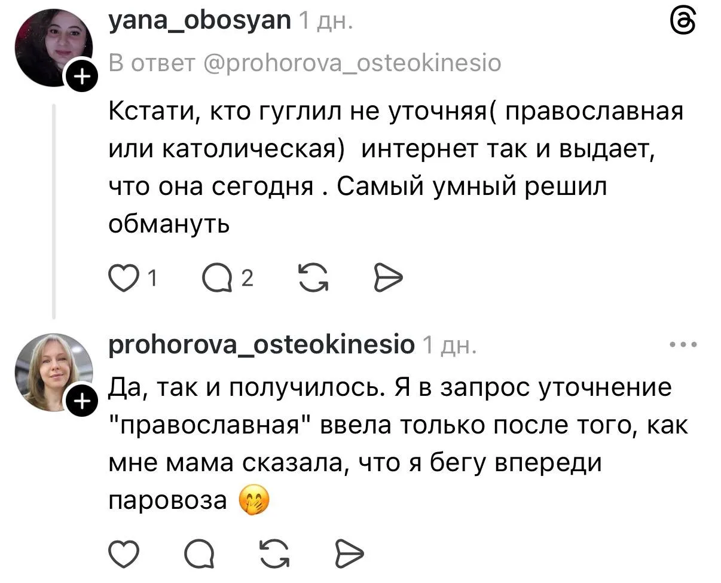Open prohorova_osteokinesio username link in reply
Screen dimensions: 721x583
click(262, 344)
